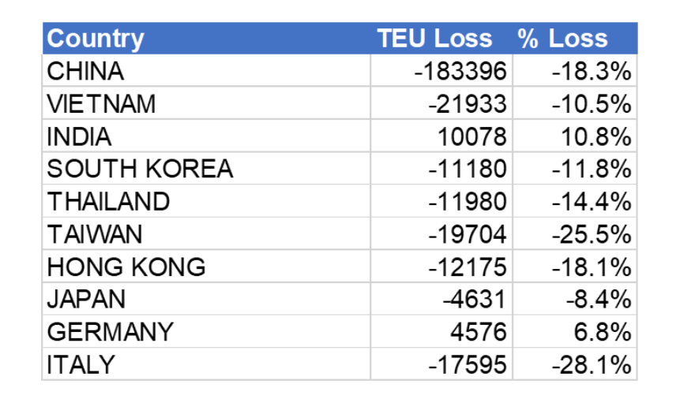The height and width of the screenshot is (414, 695).
Task: Click the Country column header
Action: click(96, 39)
